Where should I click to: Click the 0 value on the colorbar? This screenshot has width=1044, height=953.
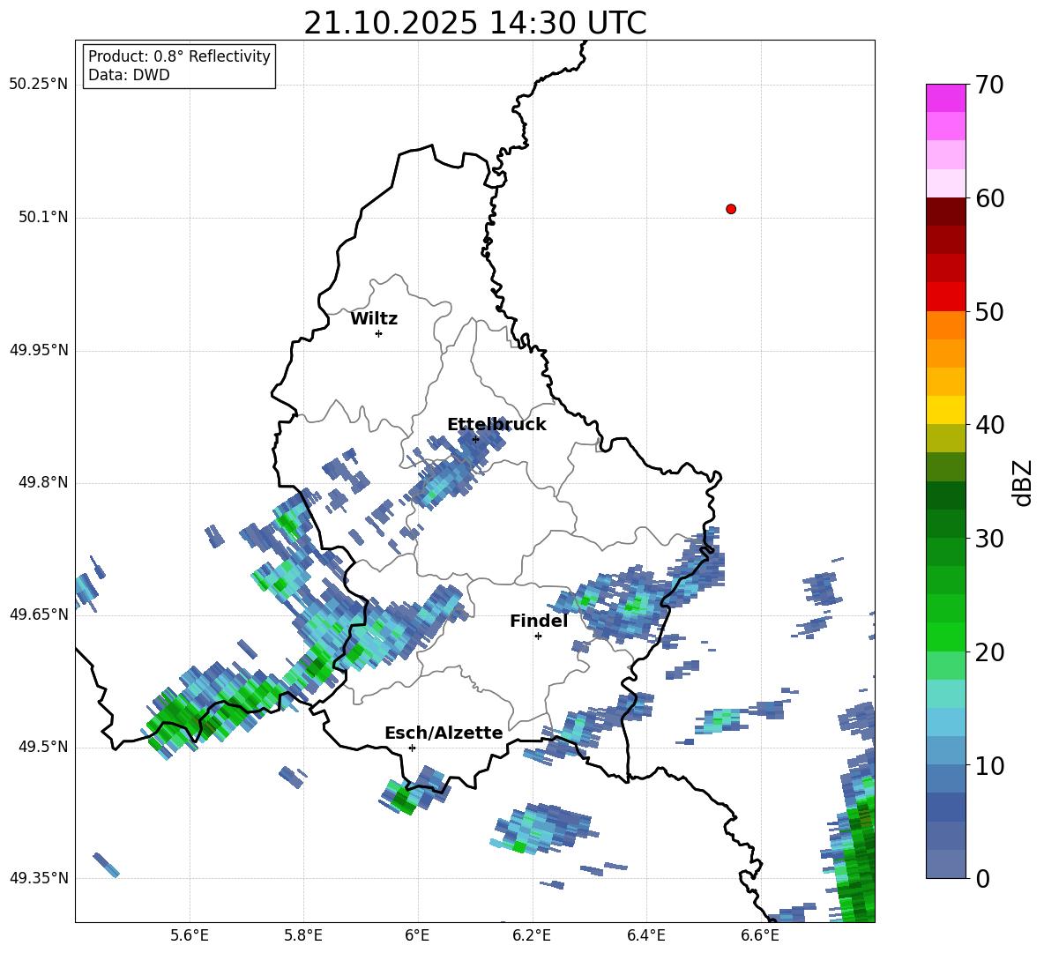click(x=982, y=879)
